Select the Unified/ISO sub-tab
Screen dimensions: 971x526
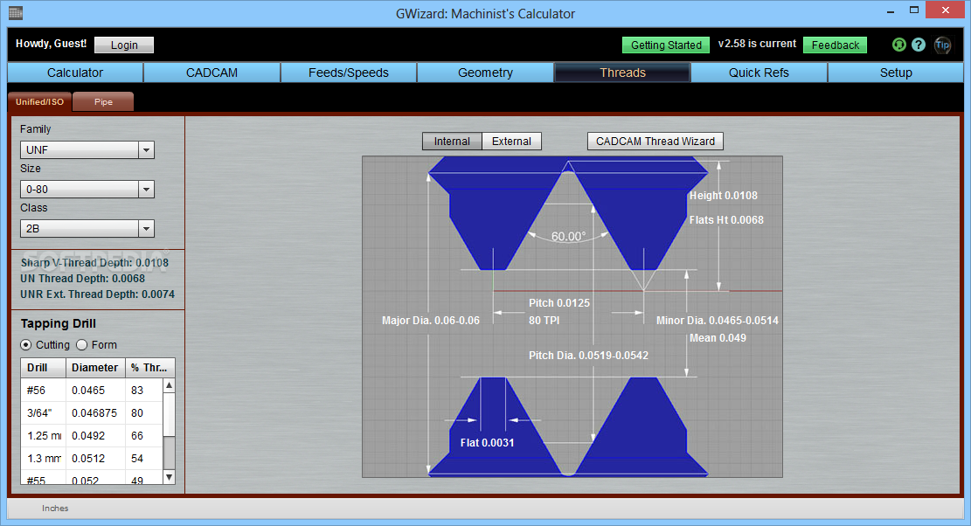click(39, 101)
